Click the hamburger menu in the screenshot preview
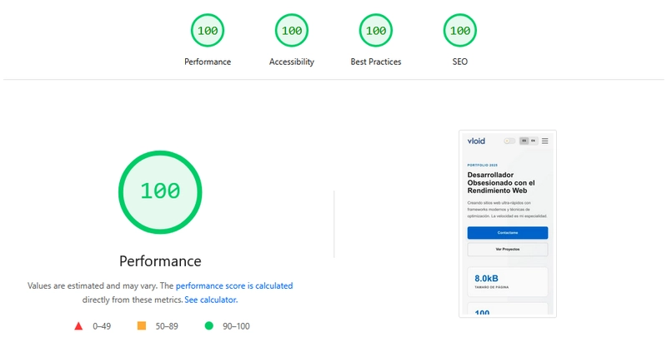 point(545,141)
